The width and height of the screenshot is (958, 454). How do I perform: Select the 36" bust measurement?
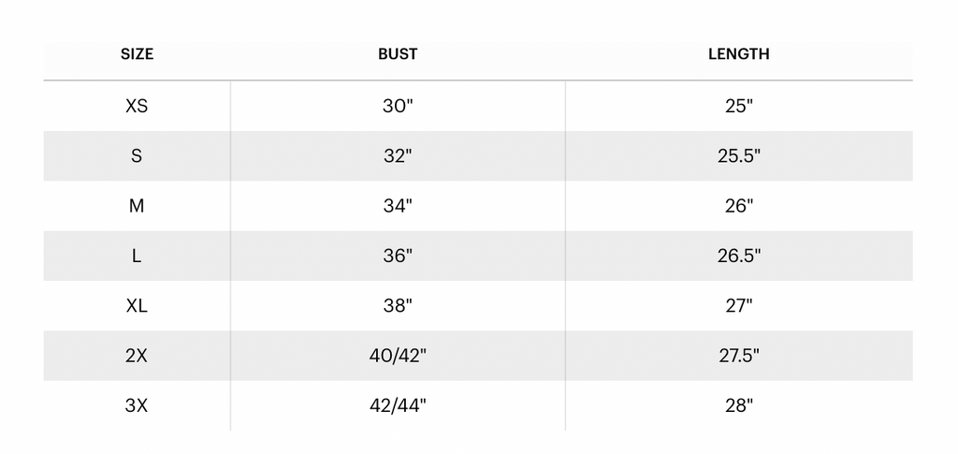click(x=398, y=256)
